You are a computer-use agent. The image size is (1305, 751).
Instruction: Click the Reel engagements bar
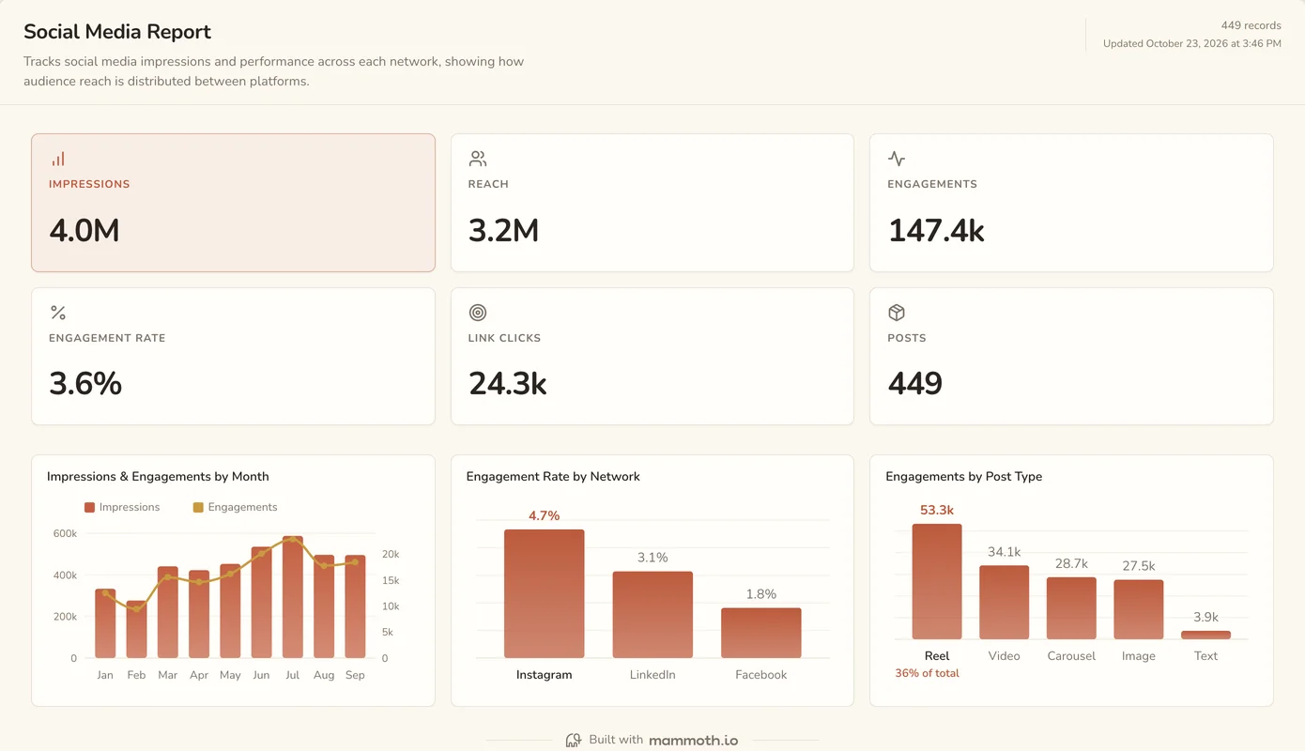pyautogui.click(x=937, y=582)
